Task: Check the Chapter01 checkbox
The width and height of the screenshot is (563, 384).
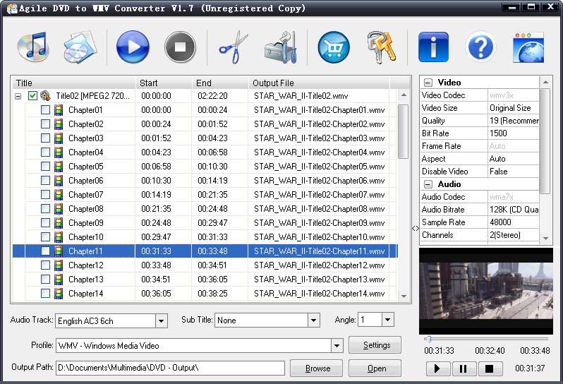Action: click(x=45, y=110)
